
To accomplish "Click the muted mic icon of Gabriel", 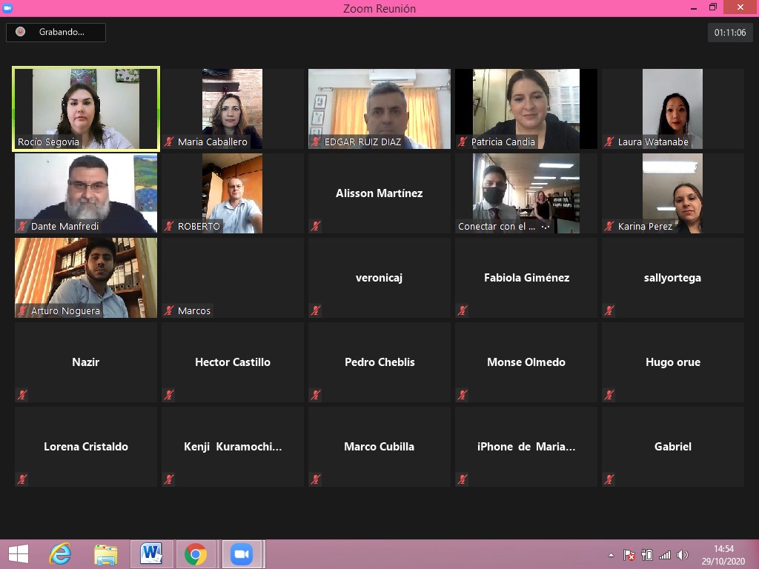I will [x=609, y=479].
